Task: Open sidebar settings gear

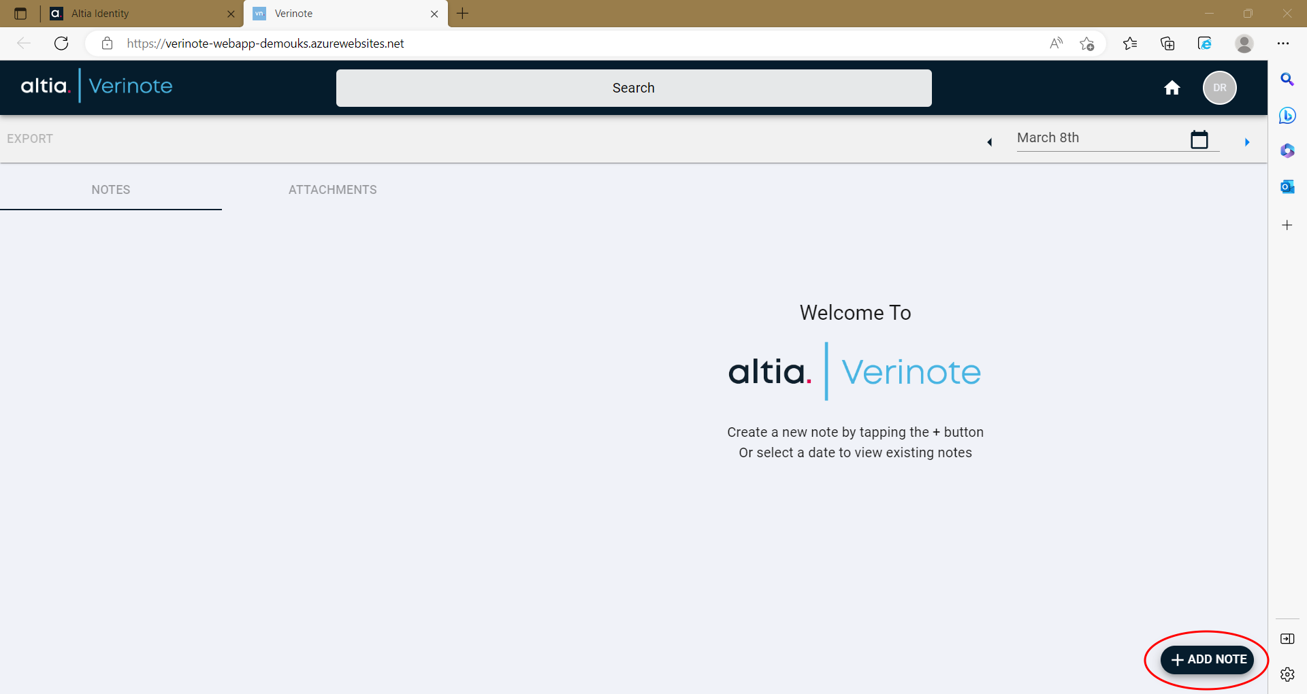Action: pos(1287,674)
